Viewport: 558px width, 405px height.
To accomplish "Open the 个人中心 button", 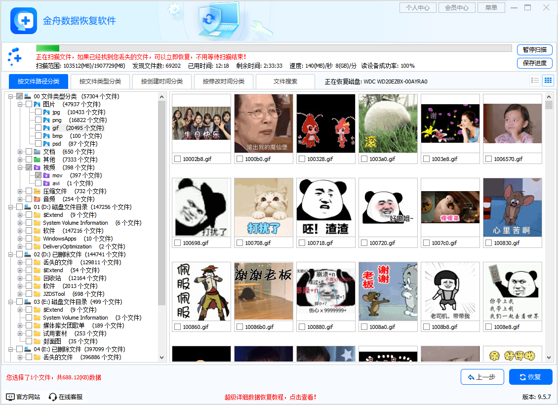I will pyautogui.click(x=418, y=7).
